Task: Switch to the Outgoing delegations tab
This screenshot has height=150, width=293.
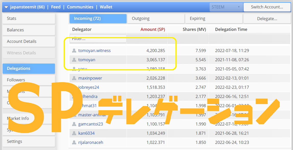Action: 156,19
